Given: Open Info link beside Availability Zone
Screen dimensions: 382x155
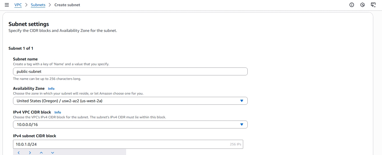Looking at the screenshot, I should coord(51,89).
